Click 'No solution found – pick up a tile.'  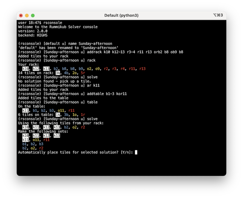click(55, 81)
